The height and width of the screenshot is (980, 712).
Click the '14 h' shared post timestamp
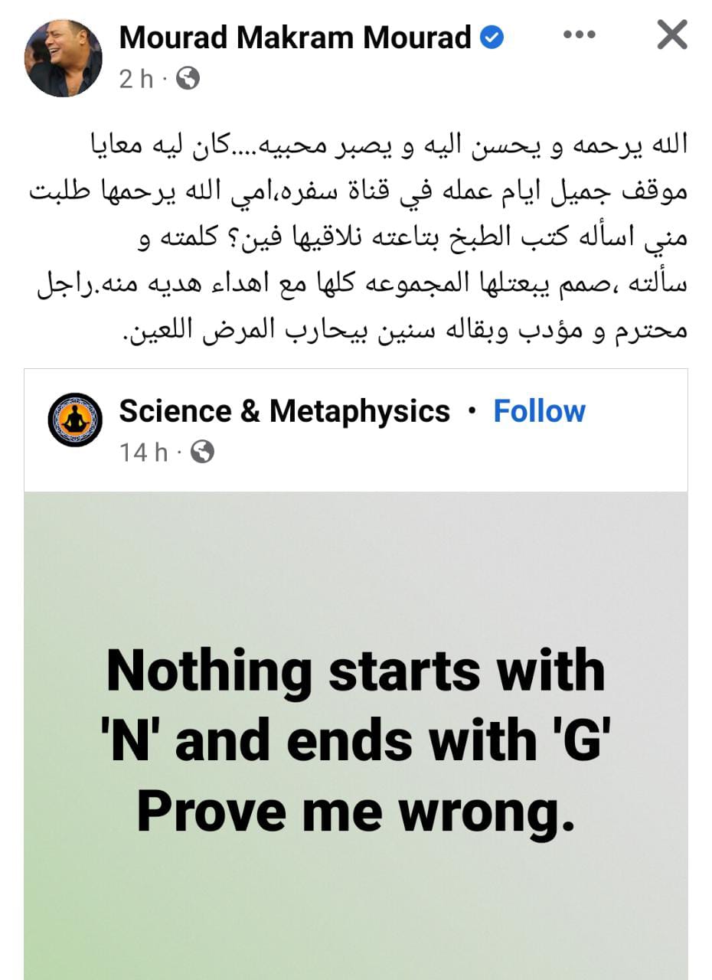coord(143,452)
